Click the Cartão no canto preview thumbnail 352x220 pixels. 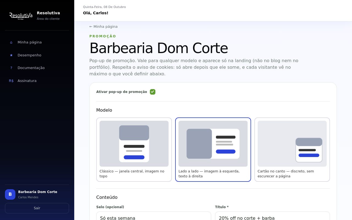click(292, 144)
